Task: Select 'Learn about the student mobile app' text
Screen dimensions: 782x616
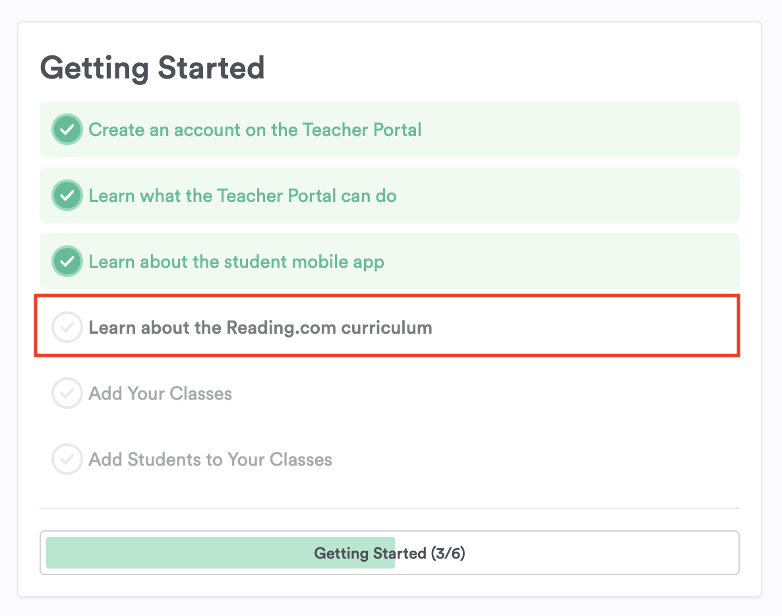Action: pyautogui.click(x=236, y=261)
